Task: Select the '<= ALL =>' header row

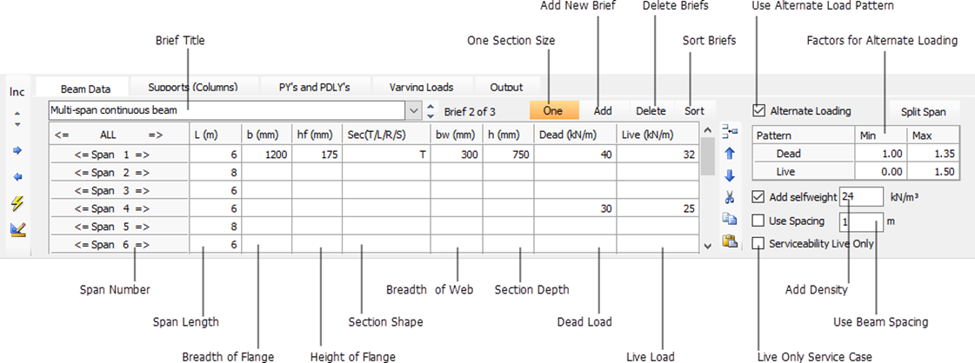Action: click(118, 134)
